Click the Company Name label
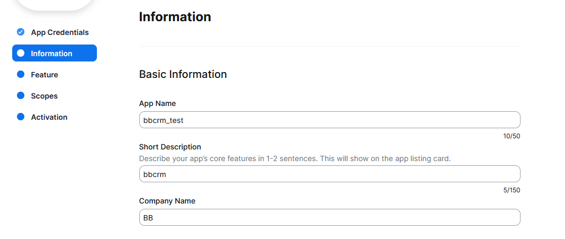565x239 pixels. click(167, 201)
